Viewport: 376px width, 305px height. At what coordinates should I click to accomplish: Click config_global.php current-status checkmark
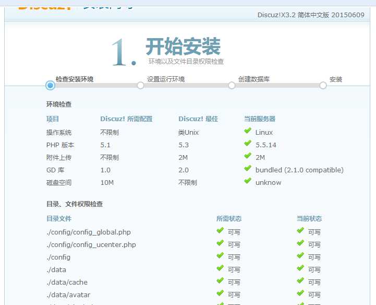(300, 230)
